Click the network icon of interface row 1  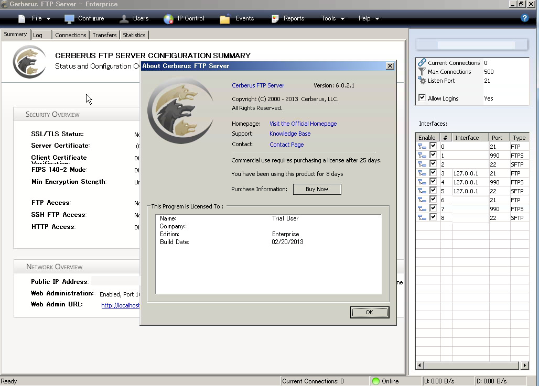(x=422, y=155)
